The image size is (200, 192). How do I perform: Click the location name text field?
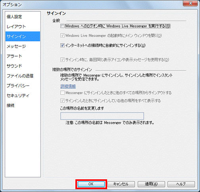[102, 116]
